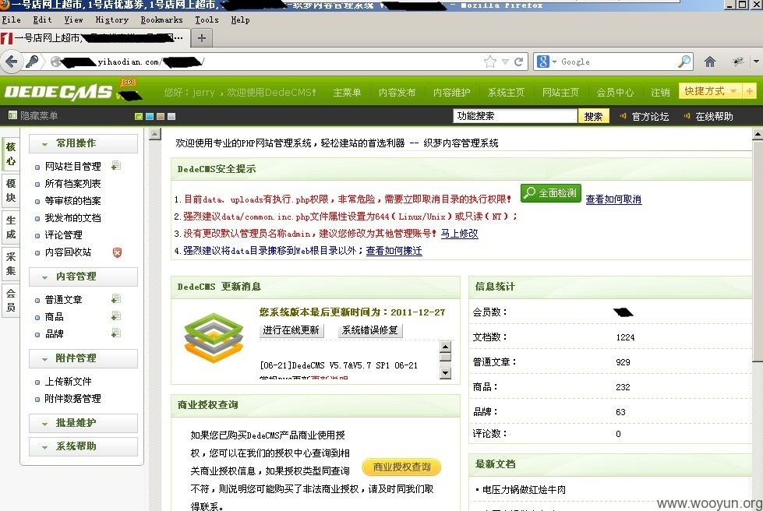
Task: Click the up arrow of update news scrollbar
Action: point(445,347)
